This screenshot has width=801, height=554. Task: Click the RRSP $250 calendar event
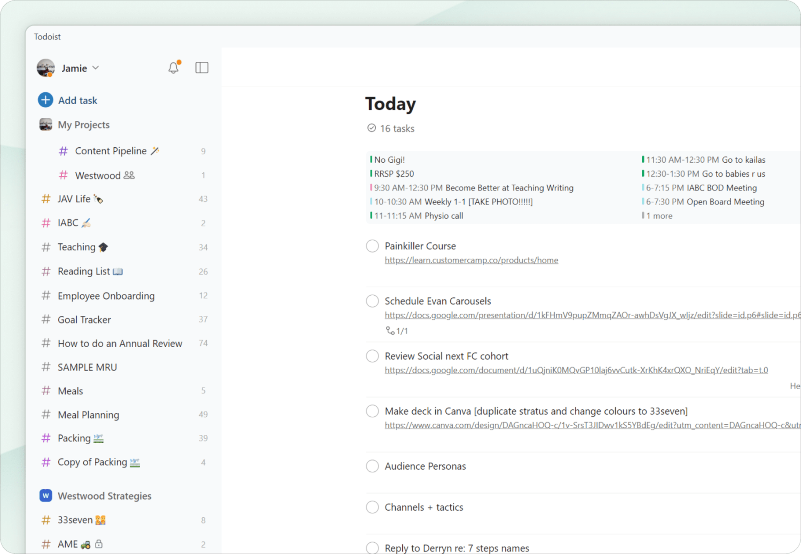[392, 174]
